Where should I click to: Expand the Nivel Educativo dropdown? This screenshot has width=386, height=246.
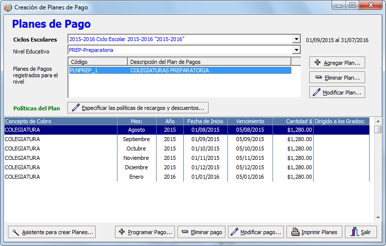(x=296, y=50)
